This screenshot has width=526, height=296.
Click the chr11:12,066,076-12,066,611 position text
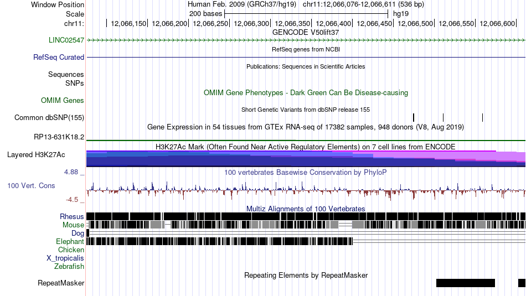tap(363, 4)
